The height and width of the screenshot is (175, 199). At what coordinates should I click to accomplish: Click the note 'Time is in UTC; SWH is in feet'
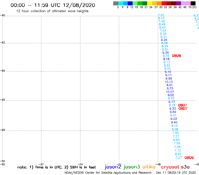point(56,167)
